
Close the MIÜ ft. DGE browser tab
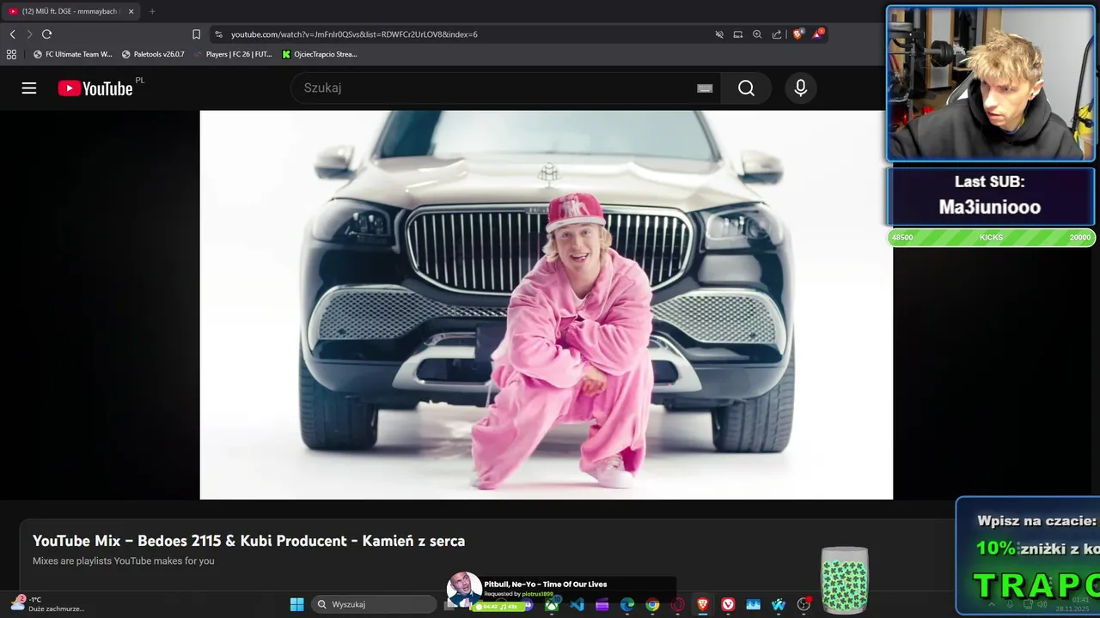[x=131, y=11]
